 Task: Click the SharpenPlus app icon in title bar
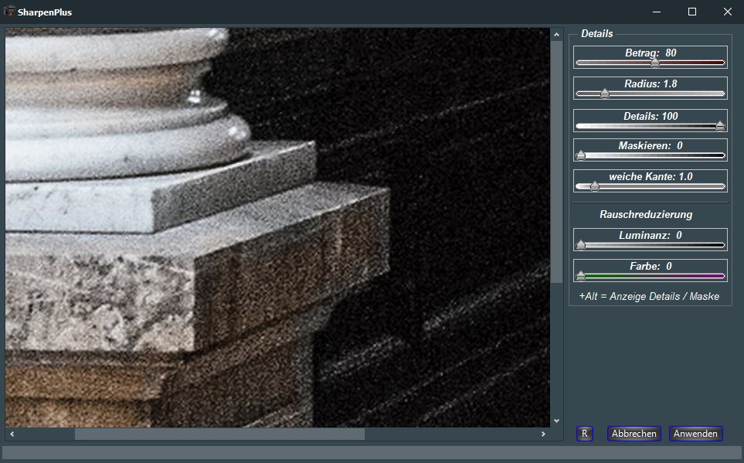pos(10,12)
